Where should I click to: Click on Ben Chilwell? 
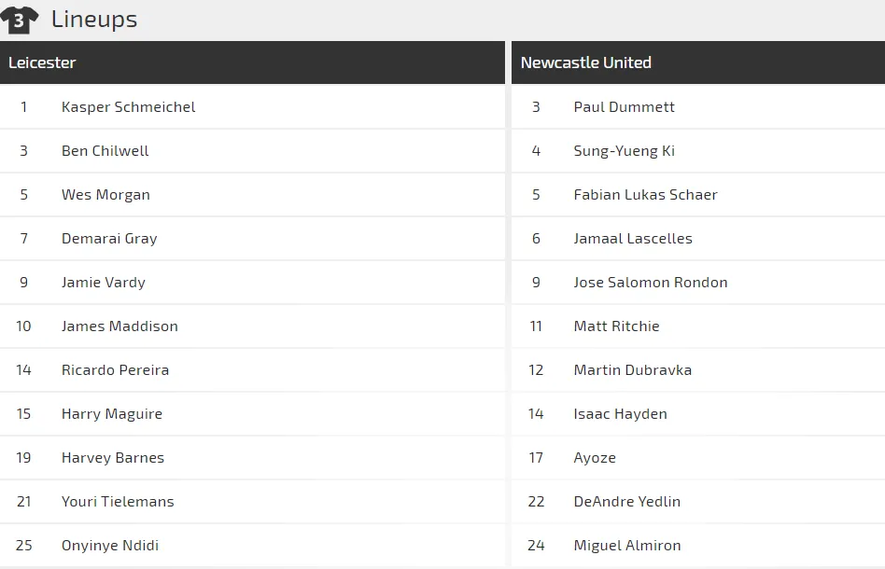point(105,151)
